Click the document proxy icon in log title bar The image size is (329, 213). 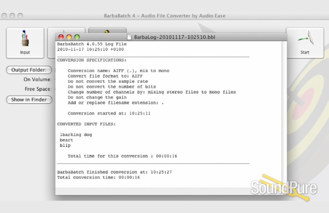(x=129, y=37)
